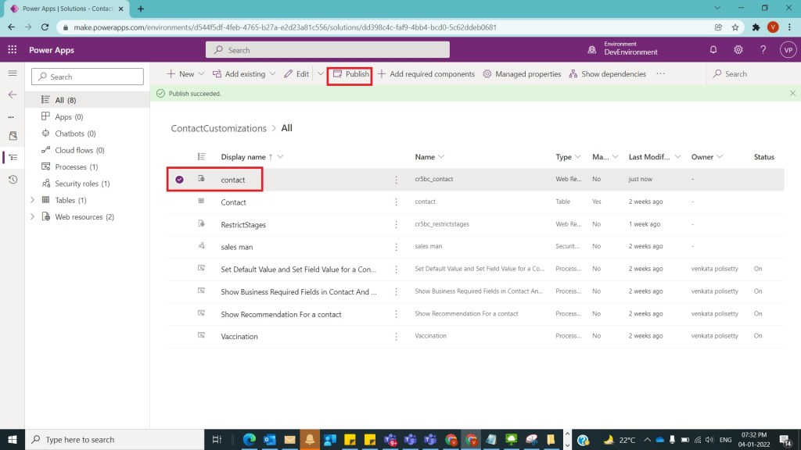Click the help question mark icon

click(x=763, y=50)
